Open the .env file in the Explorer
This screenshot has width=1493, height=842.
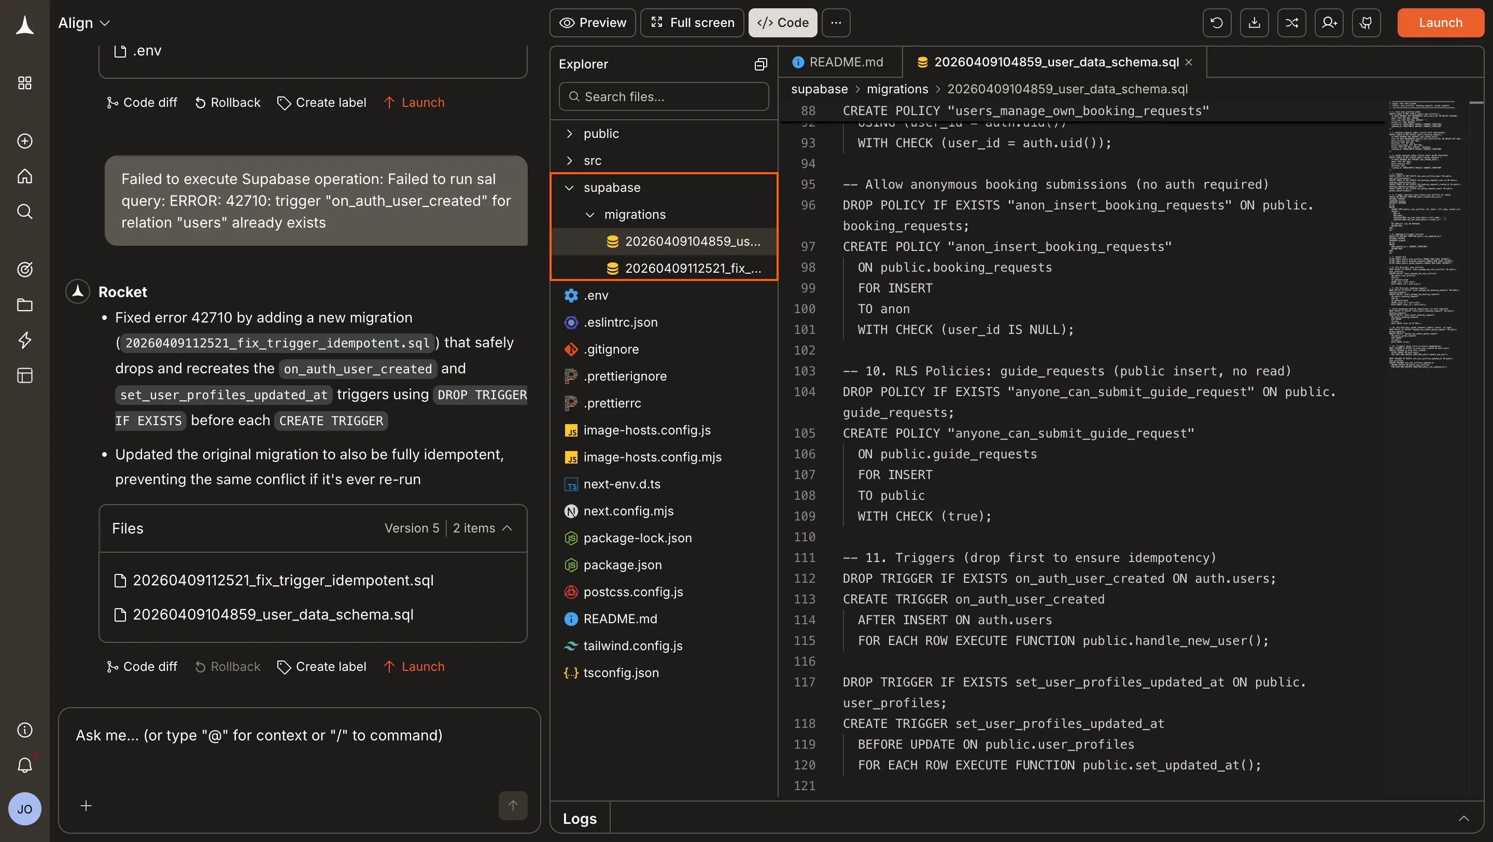[x=664, y=296]
